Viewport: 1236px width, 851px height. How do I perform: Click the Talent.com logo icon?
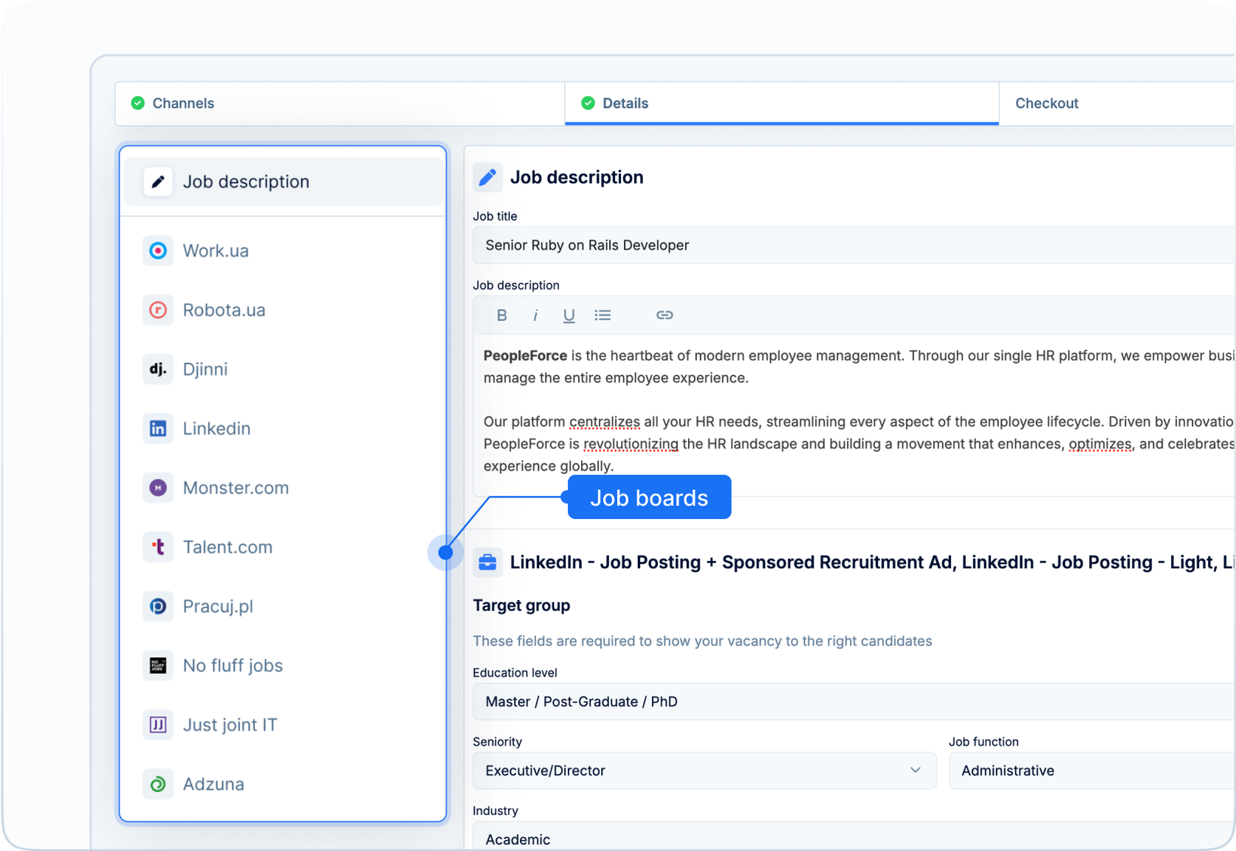click(158, 547)
